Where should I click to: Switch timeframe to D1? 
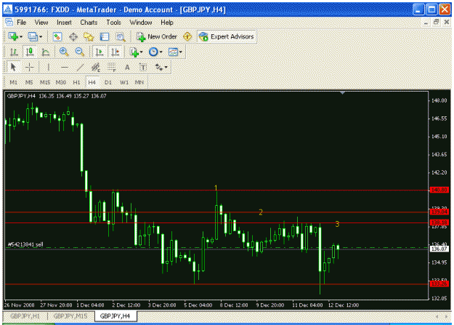pos(108,82)
